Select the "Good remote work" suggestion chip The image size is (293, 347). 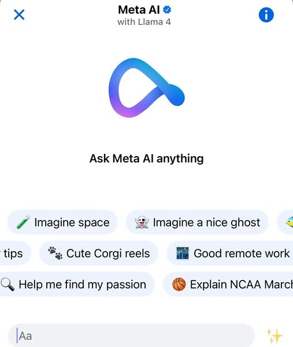point(230,253)
